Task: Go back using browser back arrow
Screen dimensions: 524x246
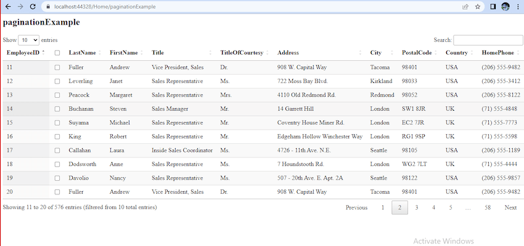Action: coord(9,6)
